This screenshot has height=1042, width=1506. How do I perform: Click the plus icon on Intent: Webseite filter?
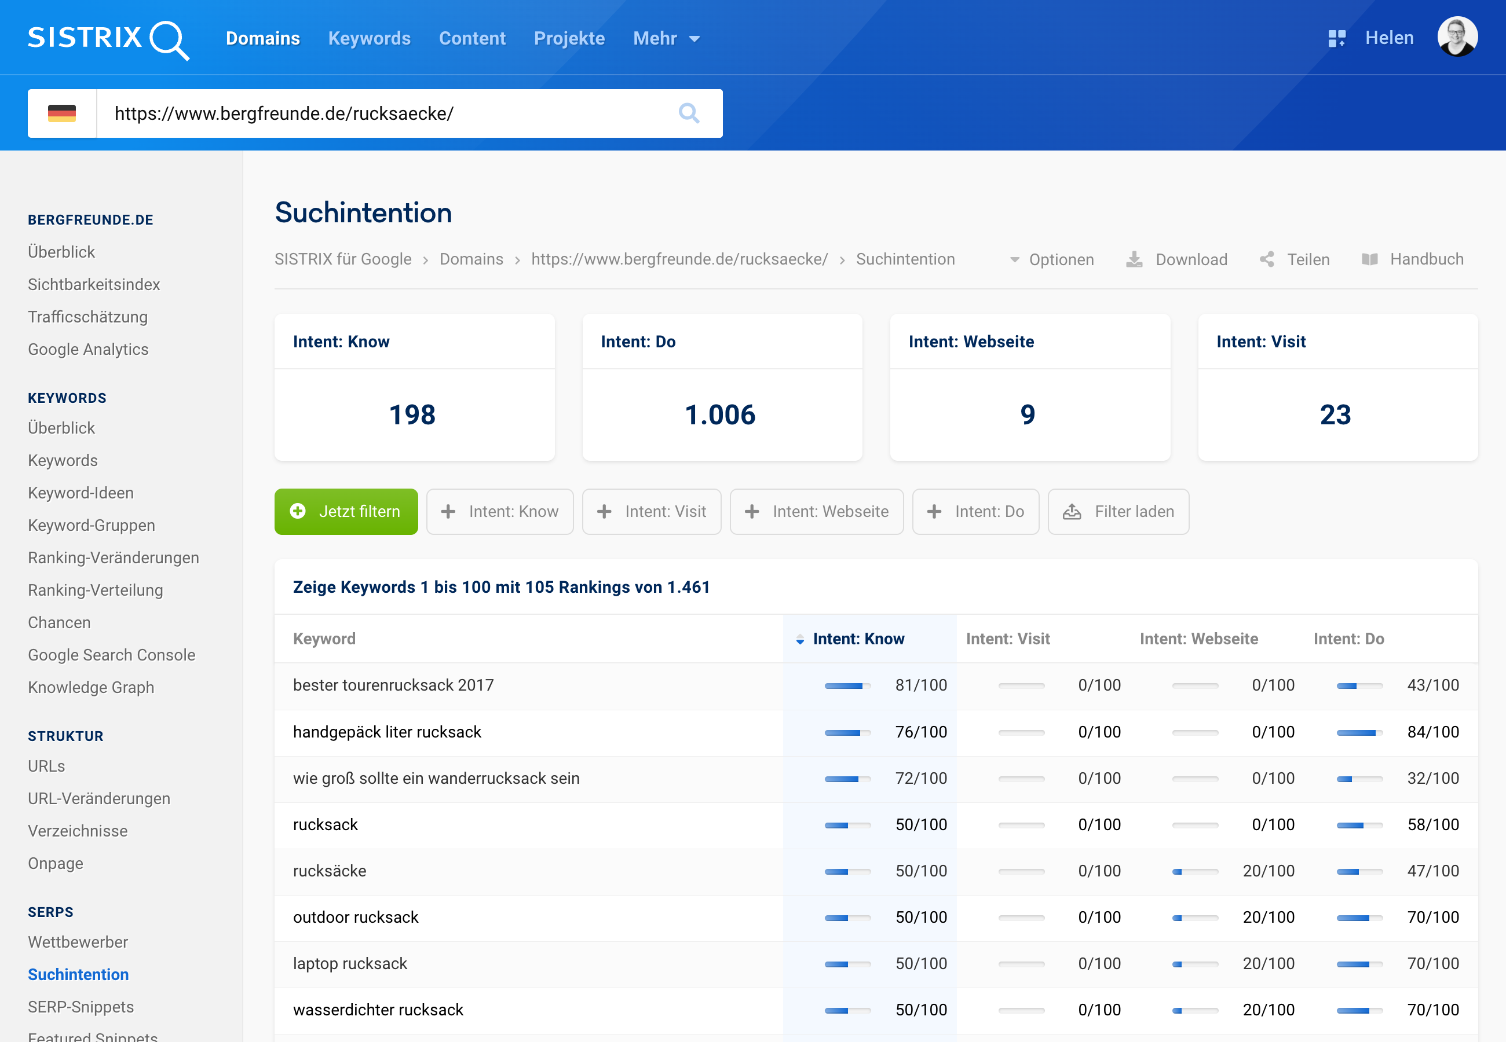click(752, 512)
